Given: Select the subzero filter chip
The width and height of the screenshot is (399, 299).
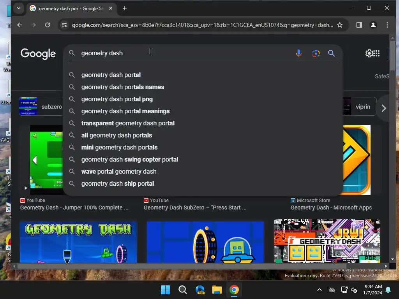Looking at the screenshot, I should click(41, 107).
